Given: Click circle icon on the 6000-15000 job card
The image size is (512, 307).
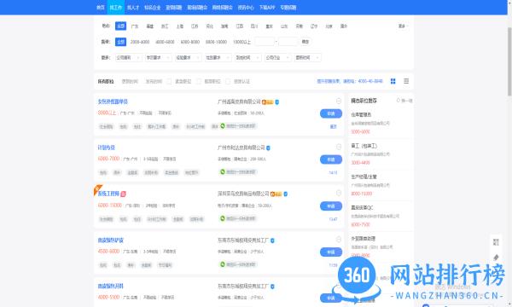Looking at the screenshot, I should [339, 193].
